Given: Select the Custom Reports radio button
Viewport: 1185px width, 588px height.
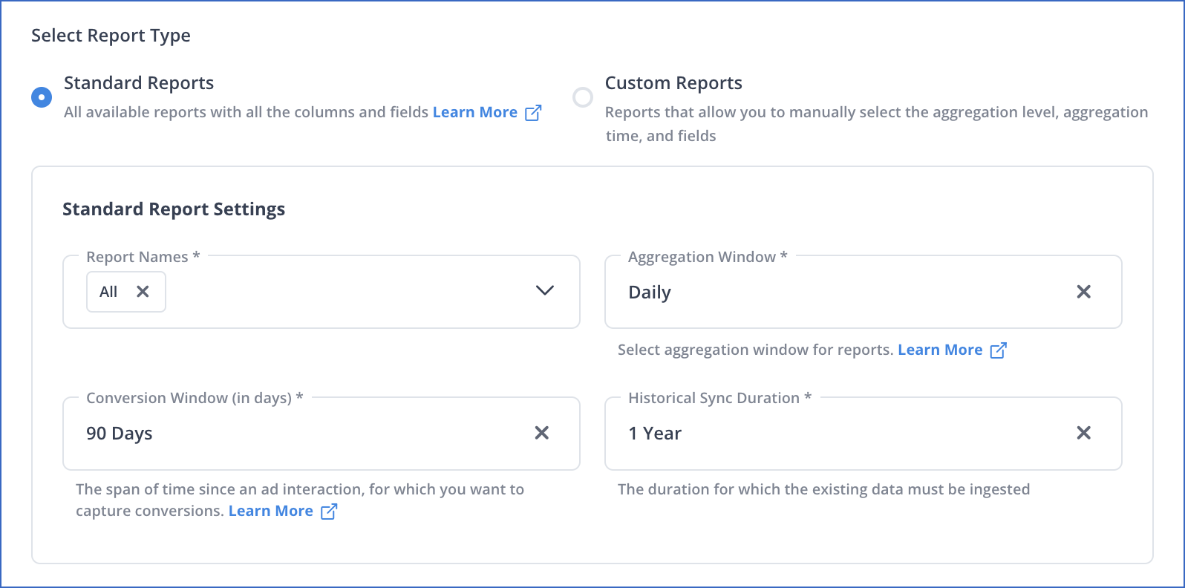Looking at the screenshot, I should [583, 97].
